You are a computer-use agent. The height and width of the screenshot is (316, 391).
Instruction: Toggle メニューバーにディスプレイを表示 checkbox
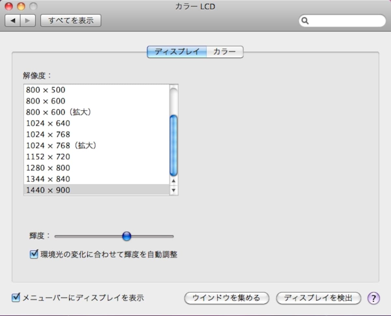pyautogui.click(x=16, y=298)
